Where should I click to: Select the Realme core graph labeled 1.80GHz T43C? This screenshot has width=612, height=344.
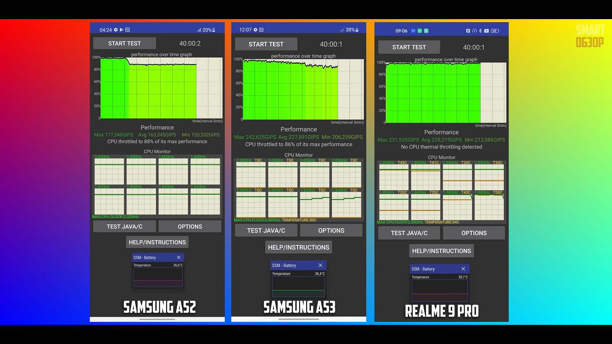pos(394,177)
